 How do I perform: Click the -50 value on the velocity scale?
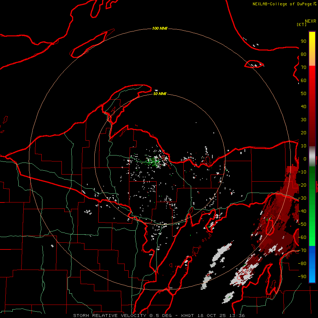pos(302,224)
